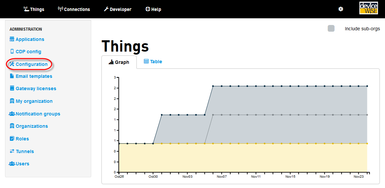Click the Email templates file icon
The width and height of the screenshot is (385, 188).
pos(12,76)
